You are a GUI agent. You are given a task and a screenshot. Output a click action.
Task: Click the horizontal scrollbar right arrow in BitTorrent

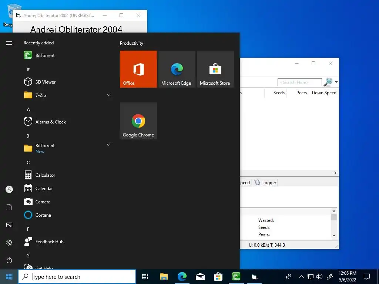(x=335, y=173)
